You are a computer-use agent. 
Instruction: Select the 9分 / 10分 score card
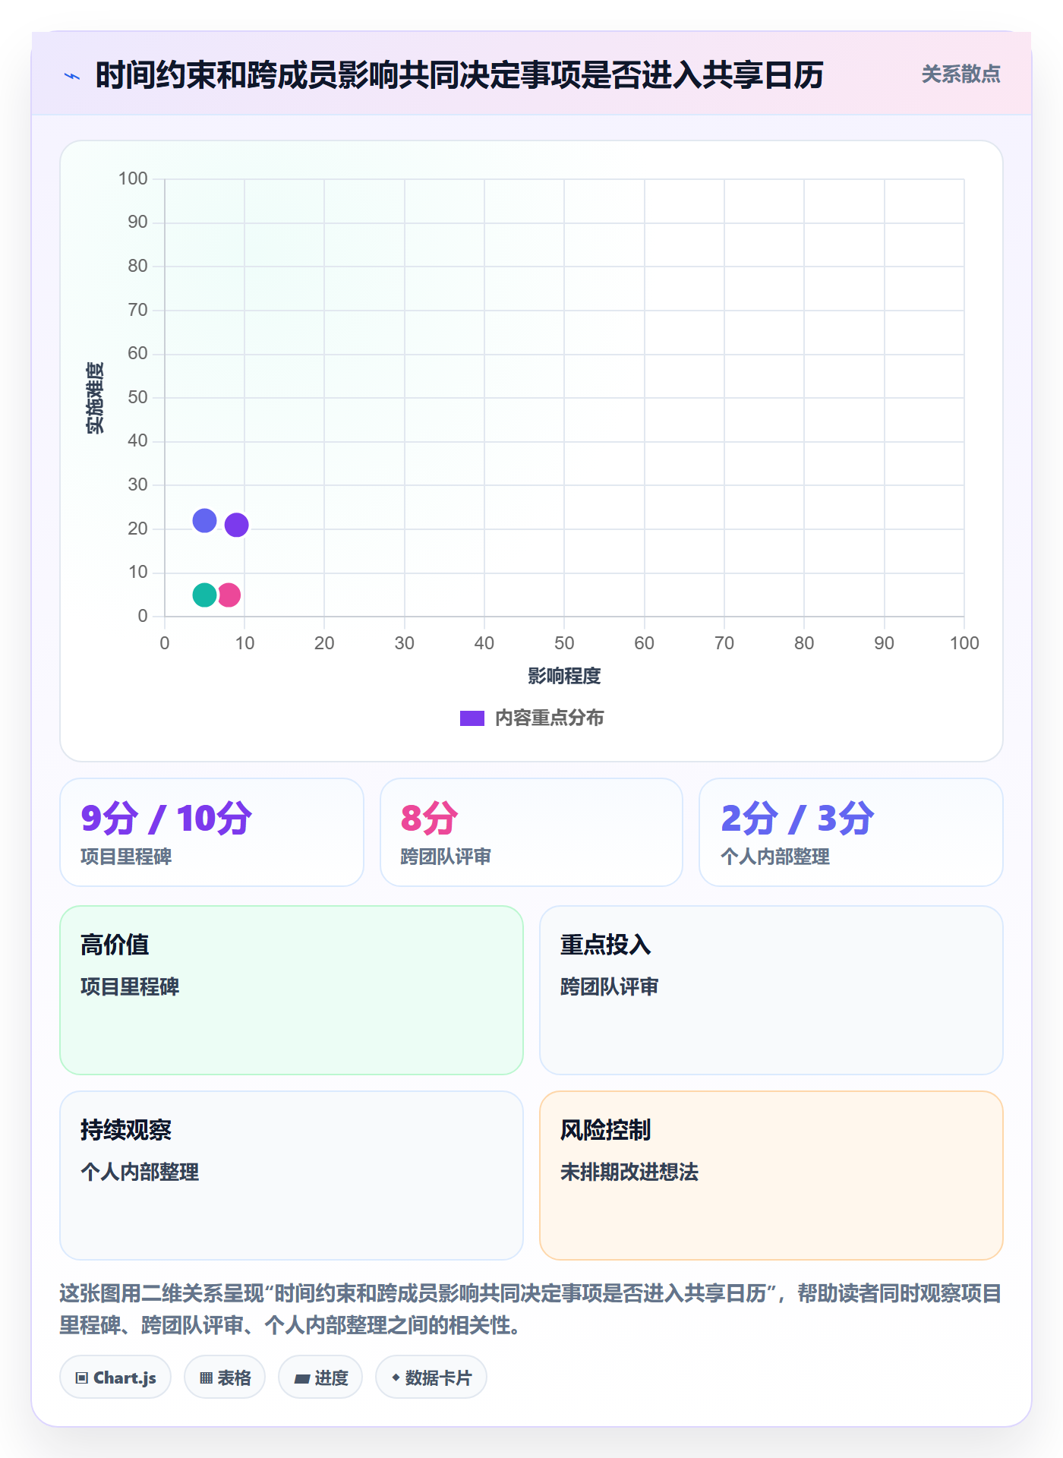pyautogui.click(x=212, y=832)
